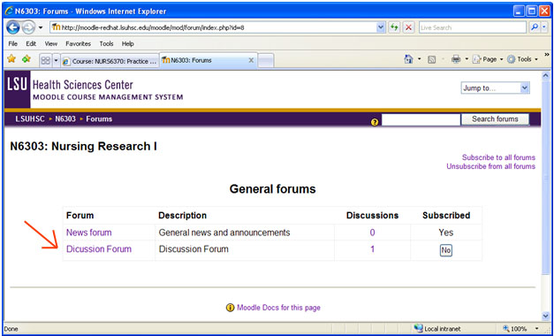This screenshot has height=336, width=554.
Task: Open the tab list dropdown arrow
Action: coord(56,61)
